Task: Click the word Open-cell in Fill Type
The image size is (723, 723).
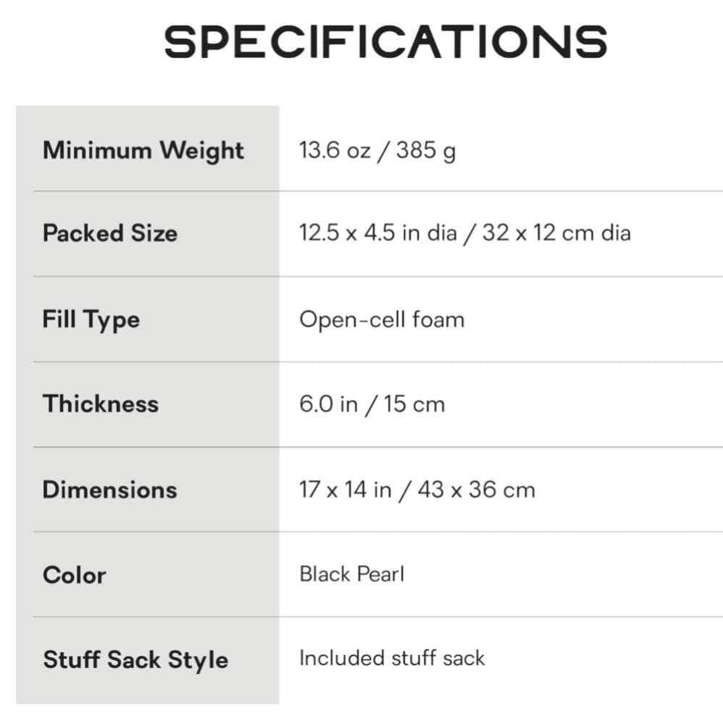Action: pyautogui.click(x=352, y=319)
